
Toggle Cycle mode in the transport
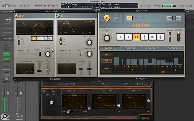pos(57,6)
